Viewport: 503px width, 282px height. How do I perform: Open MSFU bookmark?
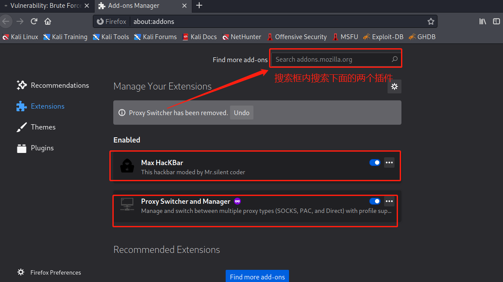click(345, 37)
